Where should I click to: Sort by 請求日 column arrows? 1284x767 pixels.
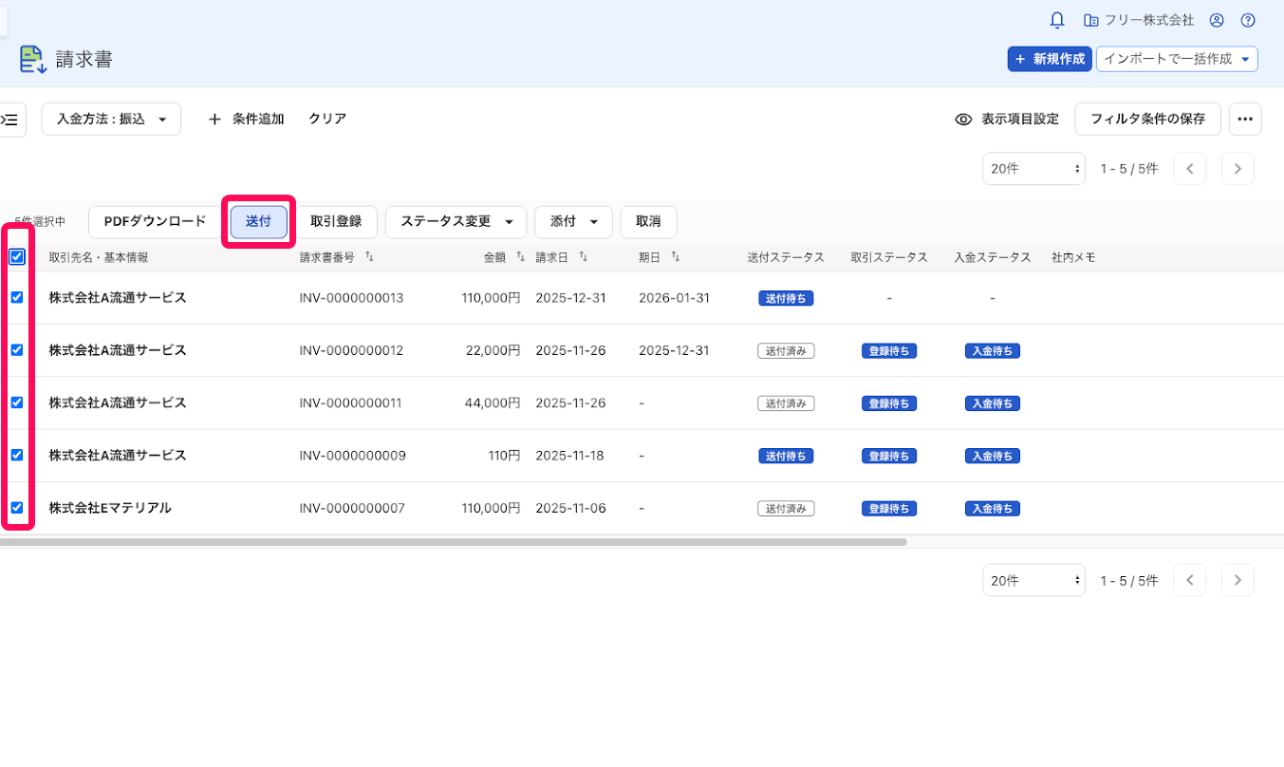pyautogui.click(x=584, y=257)
